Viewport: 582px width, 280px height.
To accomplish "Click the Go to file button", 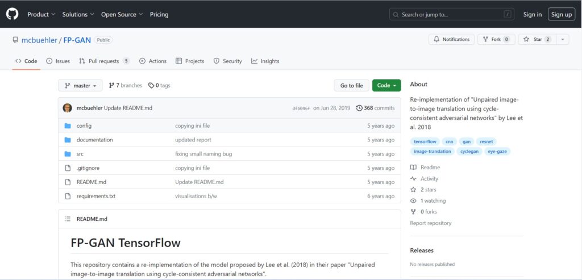I will [351, 86].
